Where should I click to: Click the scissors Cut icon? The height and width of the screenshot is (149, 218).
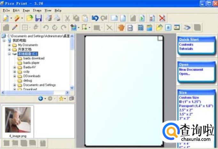tap(67, 18)
